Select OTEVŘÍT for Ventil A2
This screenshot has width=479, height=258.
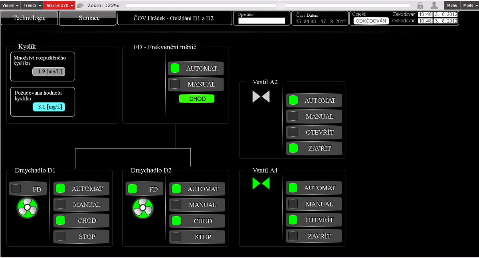(x=314, y=132)
